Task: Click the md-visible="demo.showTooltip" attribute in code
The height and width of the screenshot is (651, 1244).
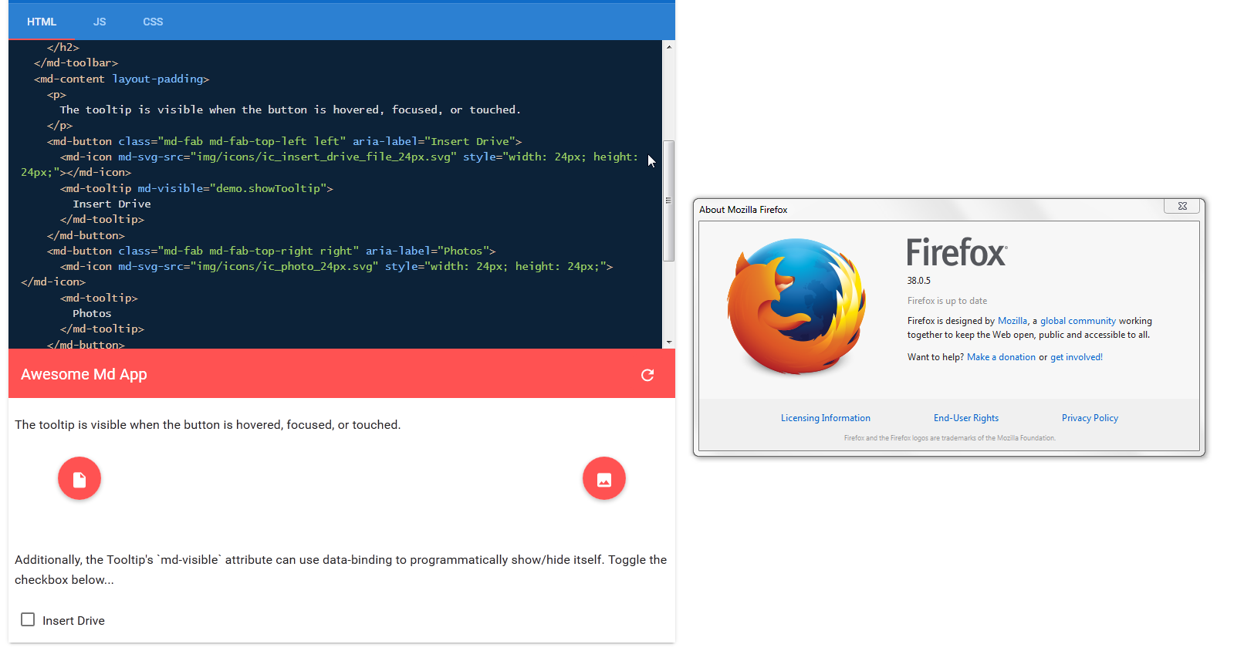Action: (232, 188)
